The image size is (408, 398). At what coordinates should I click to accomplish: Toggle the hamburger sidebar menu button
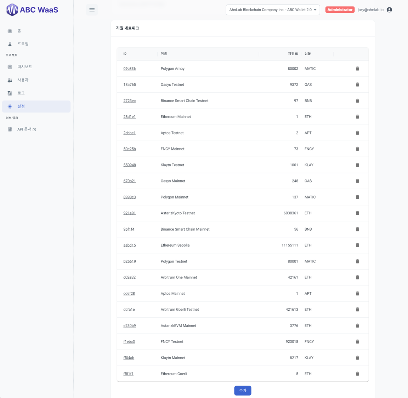[92, 10]
